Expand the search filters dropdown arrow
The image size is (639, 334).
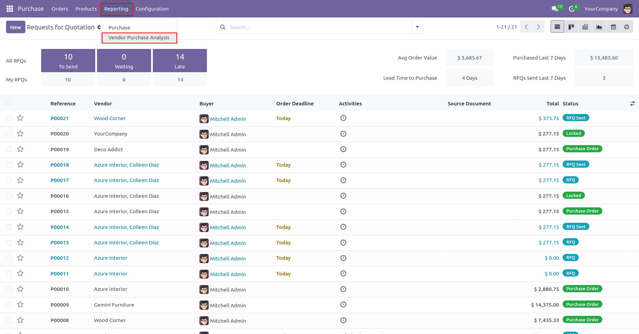point(417,27)
